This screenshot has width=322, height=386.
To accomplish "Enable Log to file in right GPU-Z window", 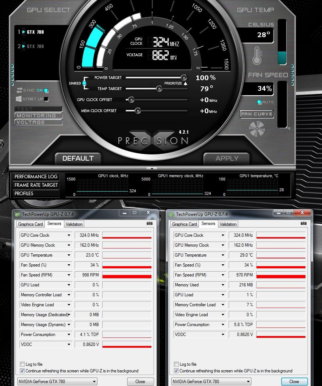I will click(x=176, y=364).
